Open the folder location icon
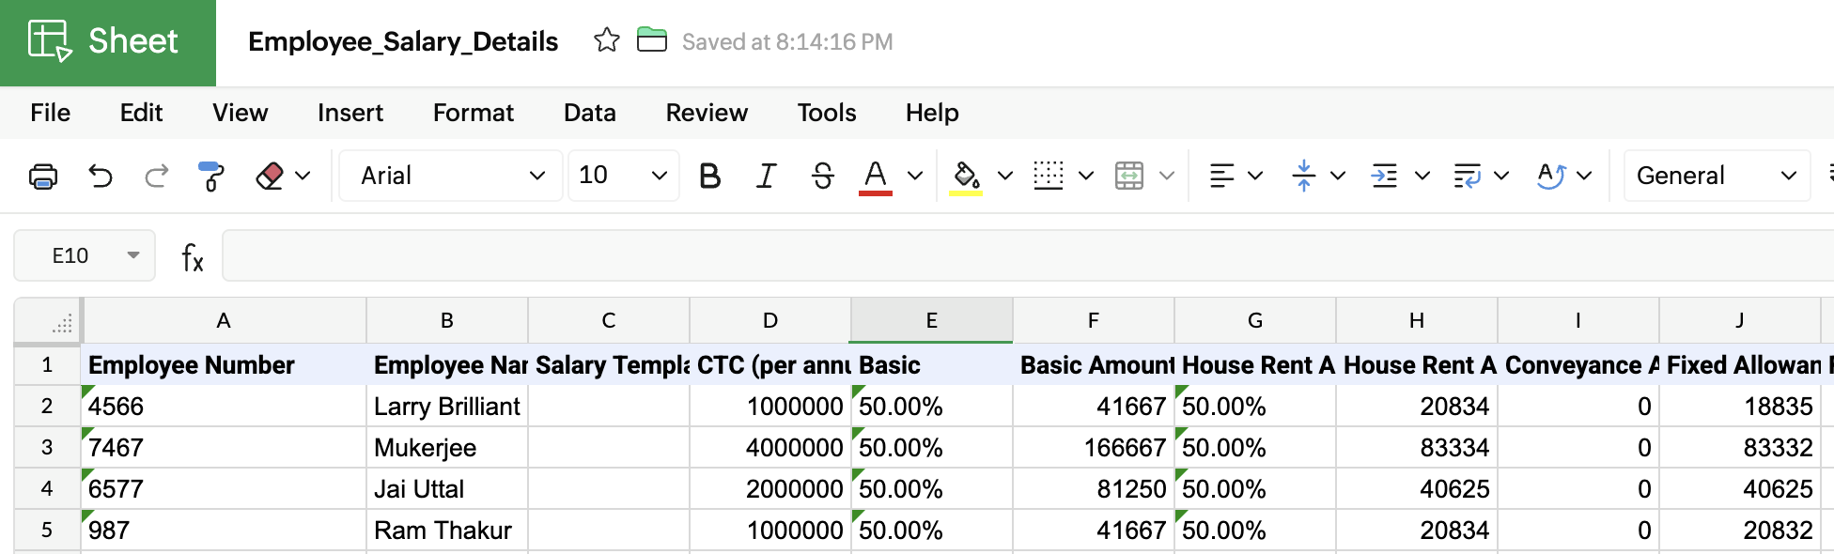Image resolution: width=1834 pixels, height=554 pixels. click(651, 40)
